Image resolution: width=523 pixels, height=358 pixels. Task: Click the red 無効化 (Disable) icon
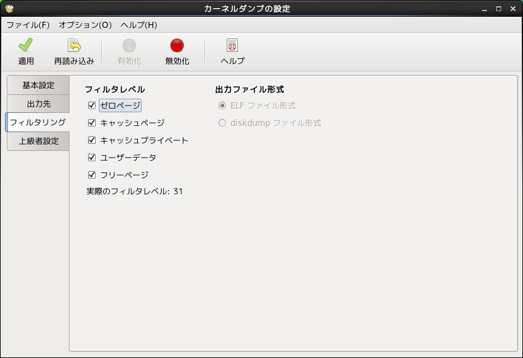177,46
